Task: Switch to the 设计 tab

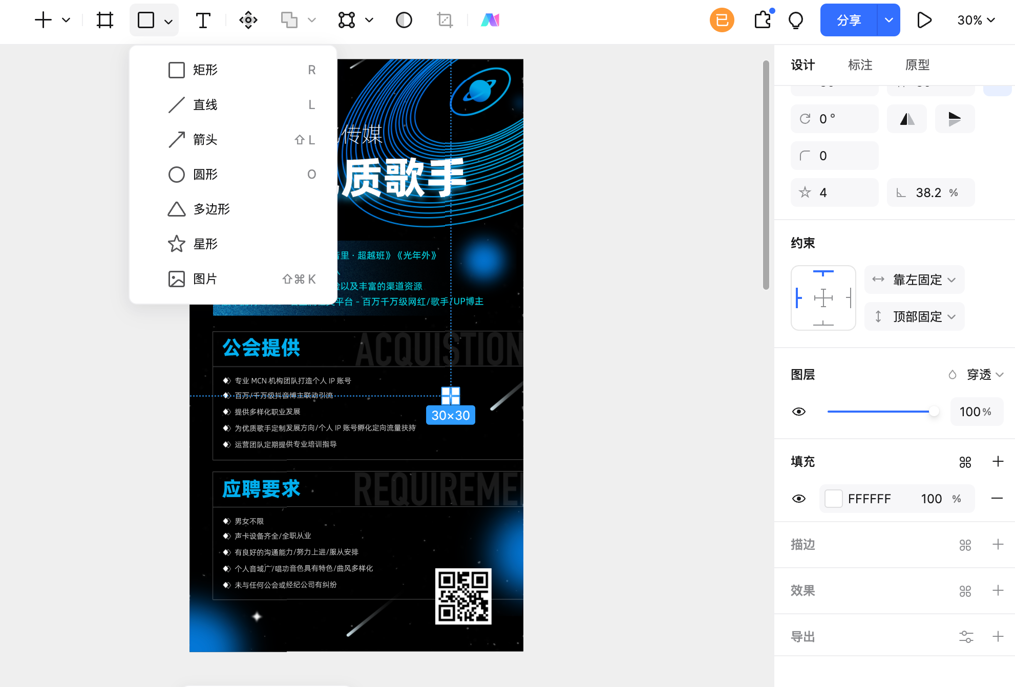Action: [802, 65]
